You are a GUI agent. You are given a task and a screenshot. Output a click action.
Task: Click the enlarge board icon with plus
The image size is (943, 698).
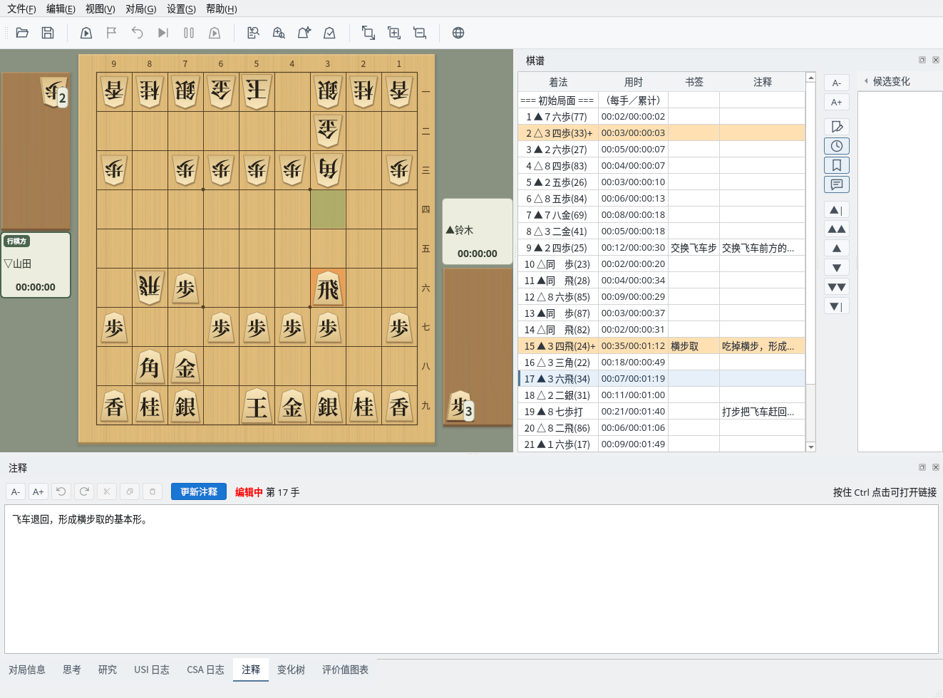point(393,33)
